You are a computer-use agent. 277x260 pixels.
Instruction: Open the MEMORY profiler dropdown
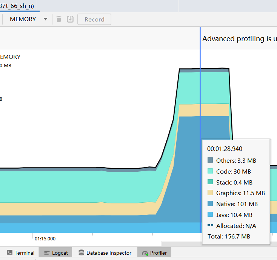(x=28, y=19)
